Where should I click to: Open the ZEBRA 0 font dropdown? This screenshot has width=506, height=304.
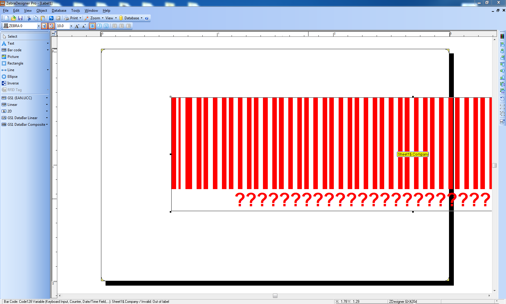click(x=39, y=26)
